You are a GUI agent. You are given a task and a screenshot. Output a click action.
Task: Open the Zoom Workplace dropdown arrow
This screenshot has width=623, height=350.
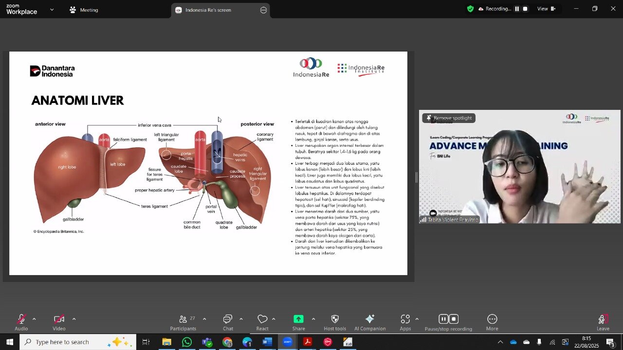(x=52, y=10)
